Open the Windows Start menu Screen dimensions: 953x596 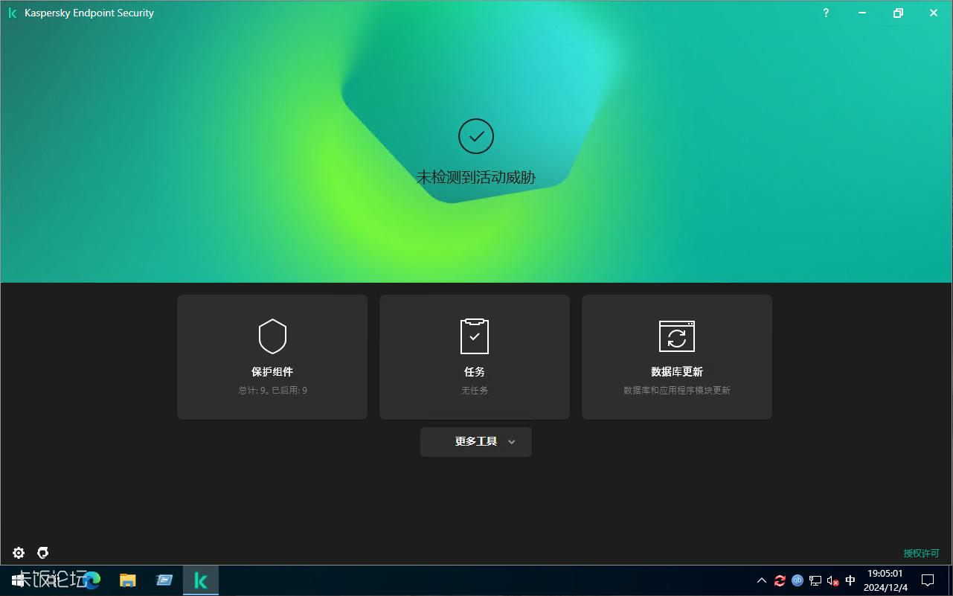[18, 580]
